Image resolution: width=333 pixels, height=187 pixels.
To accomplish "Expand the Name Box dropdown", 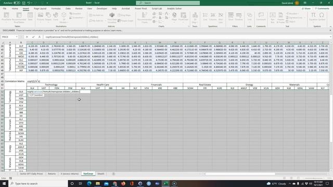I will click(x=16, y=37).
